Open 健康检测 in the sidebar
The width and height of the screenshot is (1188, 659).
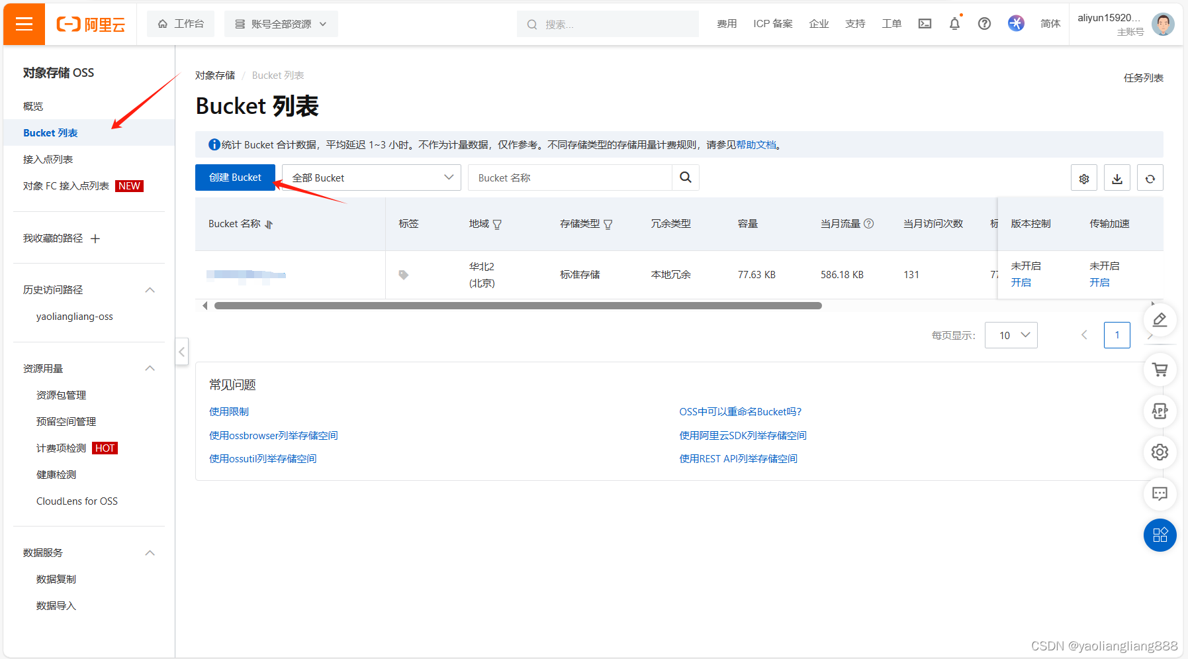pyautogui.click(x=56, y=474)
